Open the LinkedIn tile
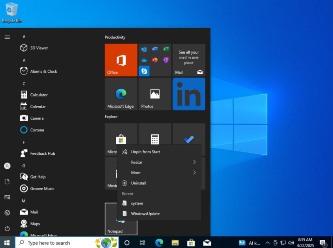Image resolution: width=333 pixels, height=248 pixels. point(189,94)
